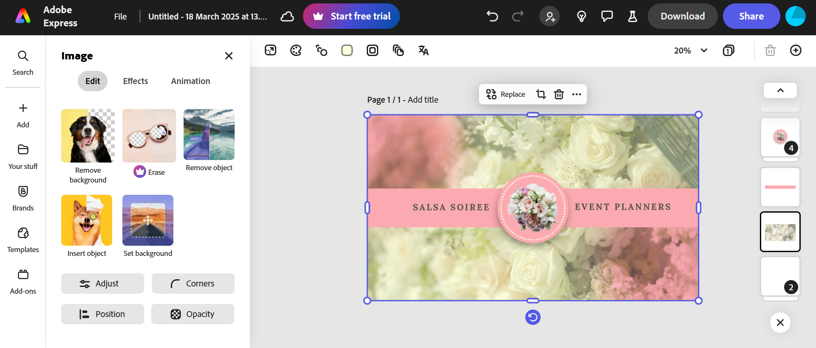Image resolution: width=816 pixels, height=348 pixels.
Task: Click the Download button
Action: coord(683,16)
